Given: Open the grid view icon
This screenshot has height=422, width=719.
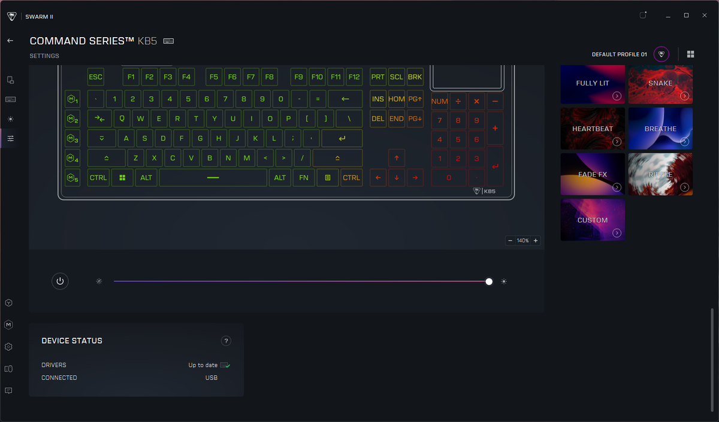Looking at the screenshot, I should point(690,54).
